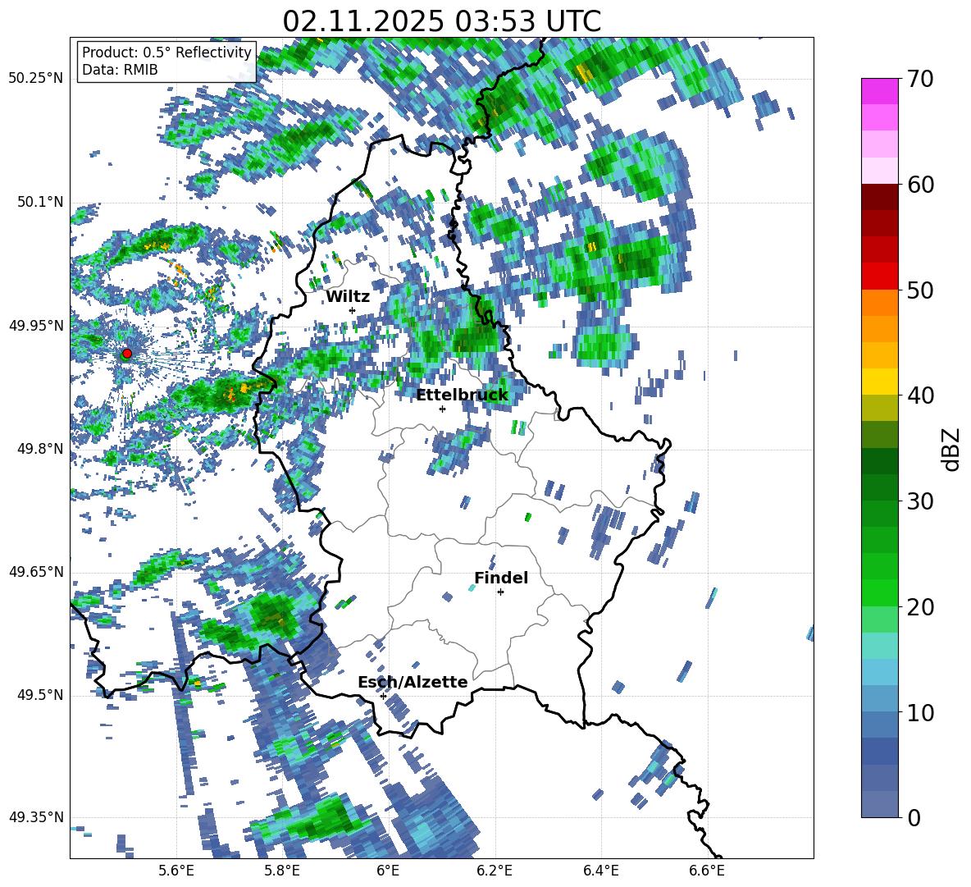Click the magenta top segment of colorbar
Image resolution: width=971 pixels, height=887 pixels.
pyautogui.click(x=879, y=91)
